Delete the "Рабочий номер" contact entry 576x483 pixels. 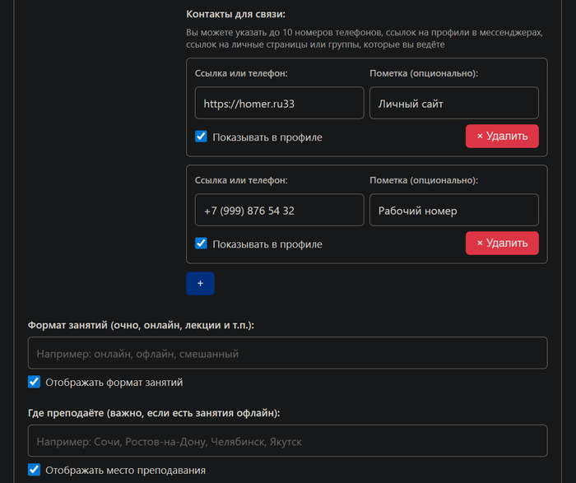coord(502,243)
